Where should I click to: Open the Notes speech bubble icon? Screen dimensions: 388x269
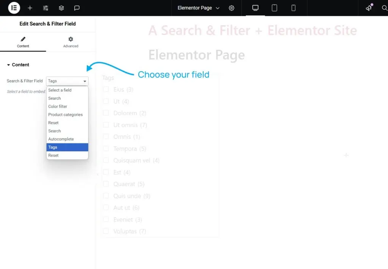[77, 8]
